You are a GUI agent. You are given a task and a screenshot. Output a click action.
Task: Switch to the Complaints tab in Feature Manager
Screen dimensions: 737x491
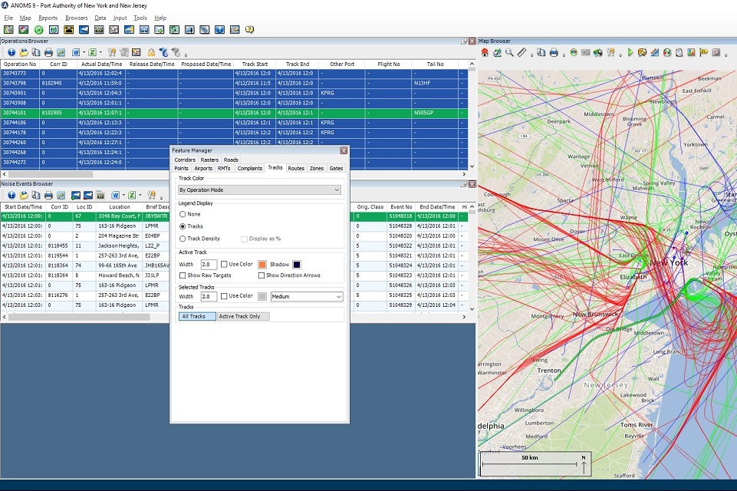pyautogui.click(x=249, y=168)
